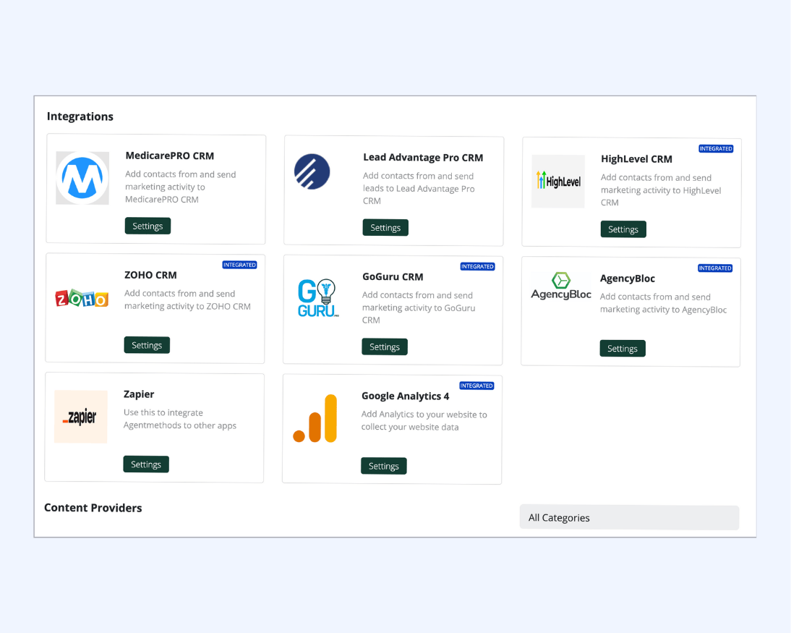Select the MedicarePRO CRM title
Screen dimensions: 791x633
(169, 156)
